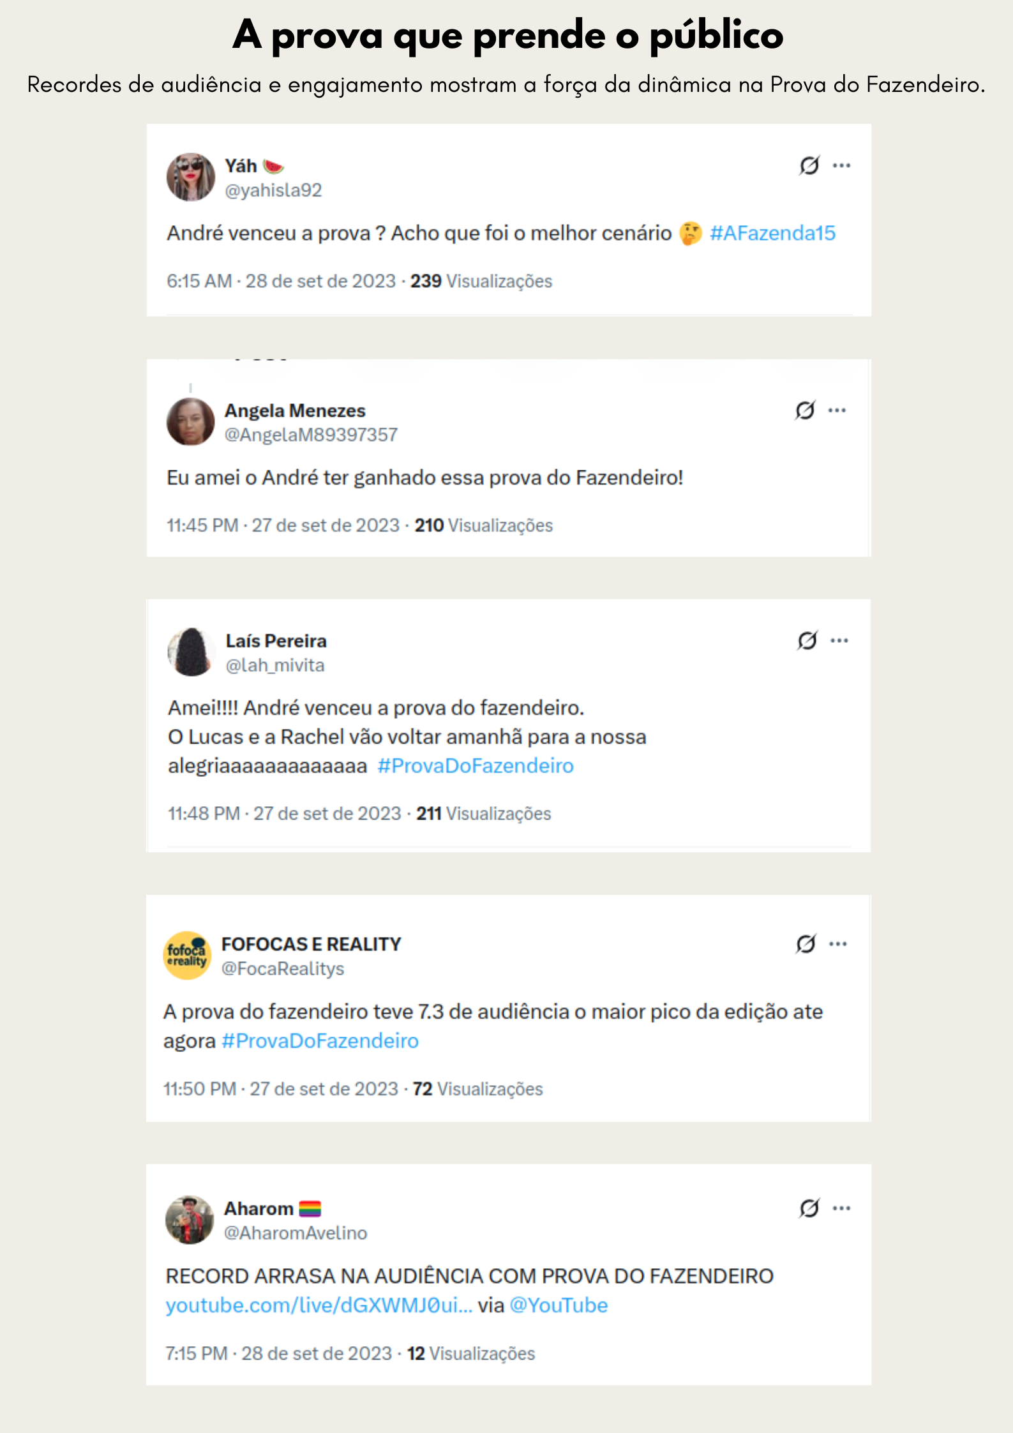Click the Grok icon on Aharom's tweet
The height and width of the screenshot is (1433, 1013).
(x=809, y=1208)
